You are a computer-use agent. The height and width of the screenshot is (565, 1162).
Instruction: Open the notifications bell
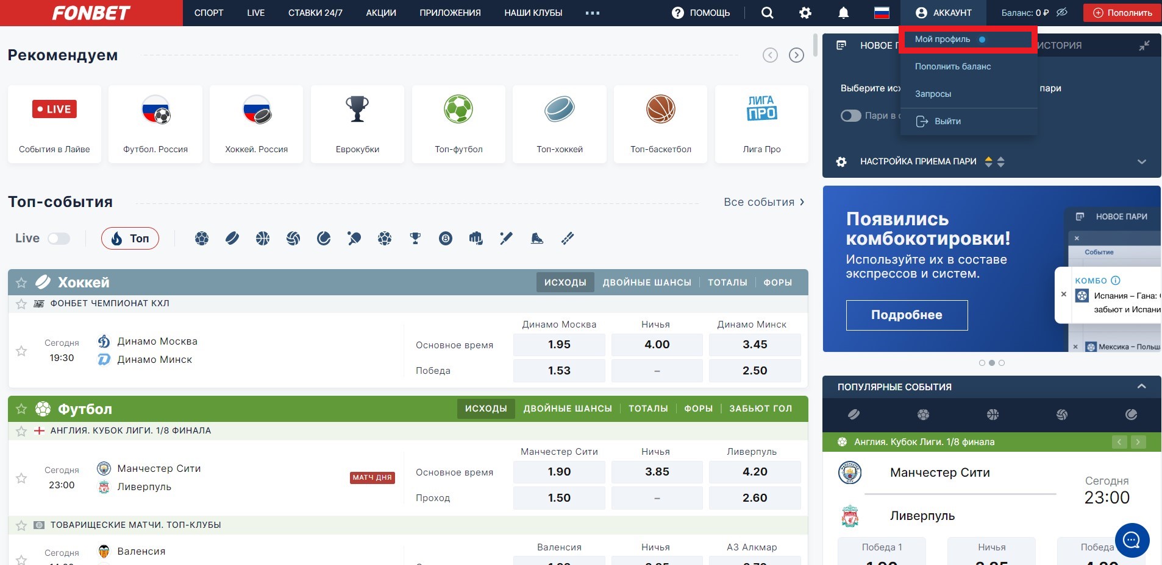coord(844,13)
